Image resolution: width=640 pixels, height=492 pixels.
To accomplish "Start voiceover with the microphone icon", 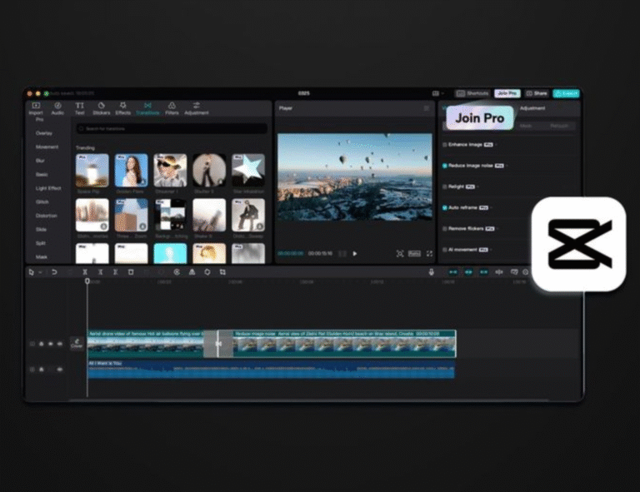I will (432, 272).
